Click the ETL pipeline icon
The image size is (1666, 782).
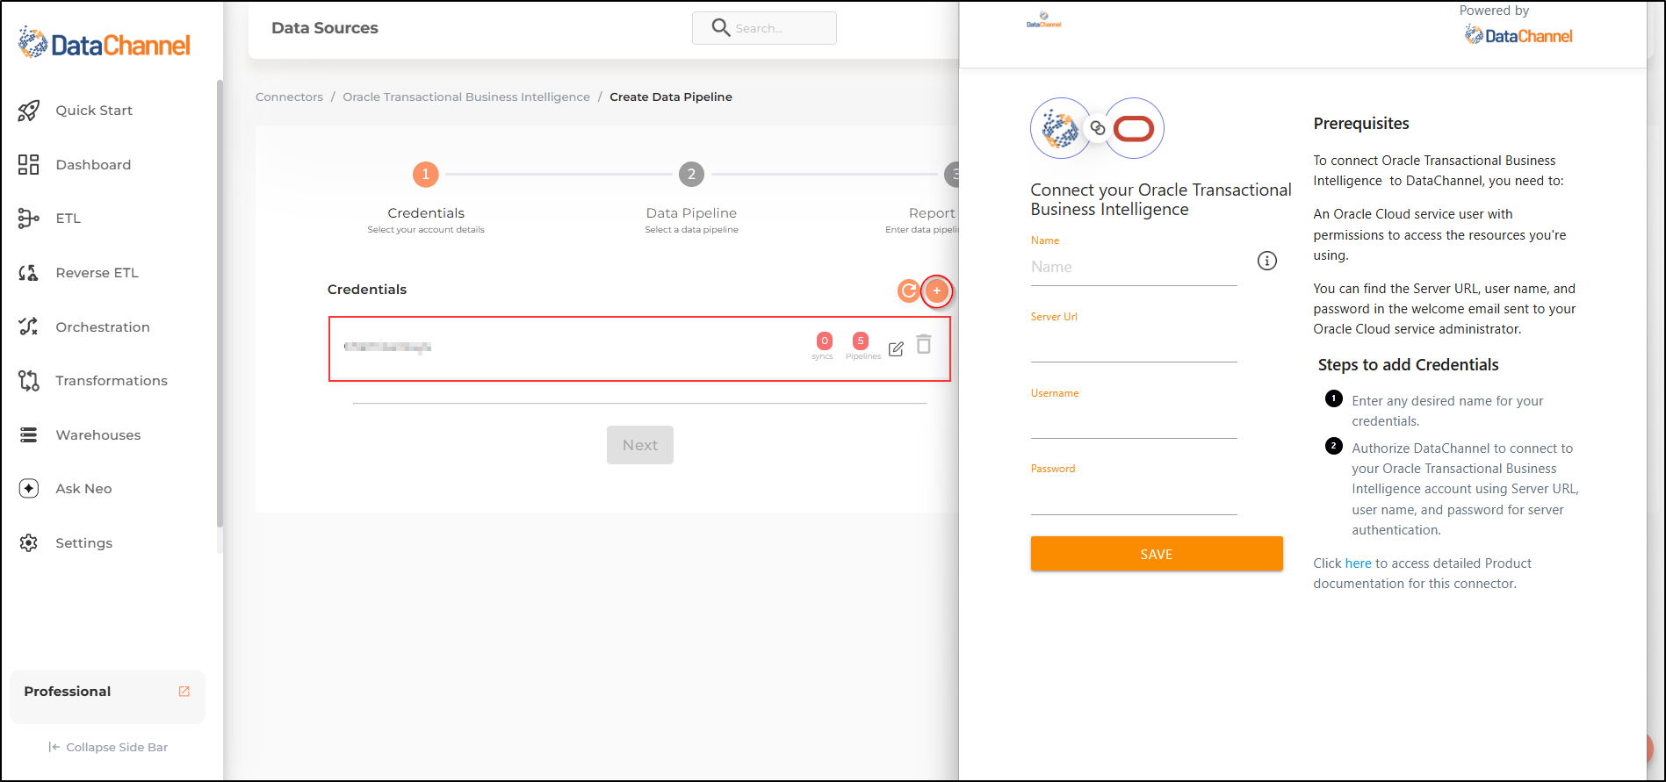[x=29, y=219]
